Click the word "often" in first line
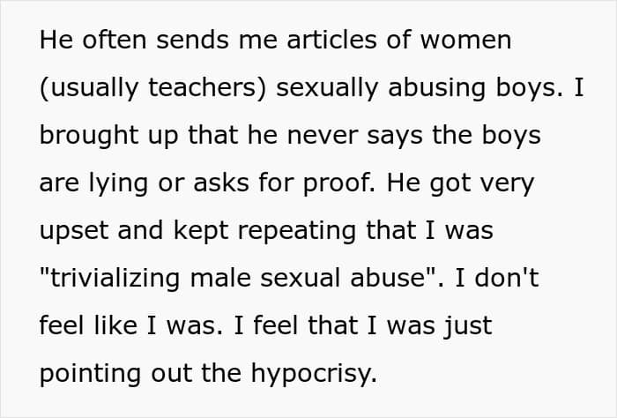 pos(114,40)
